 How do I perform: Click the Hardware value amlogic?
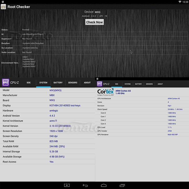click(x=54, y=111)
